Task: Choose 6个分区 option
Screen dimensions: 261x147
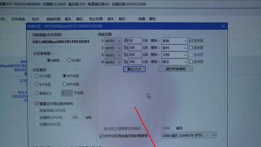Action: click(71, 84)
